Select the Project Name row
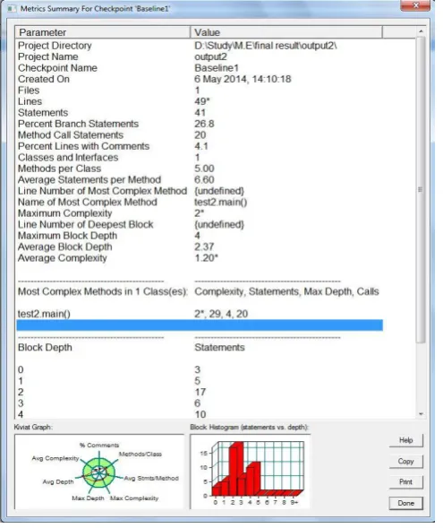 point(200,56)
